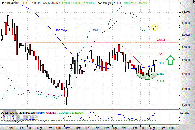195x130 pixels.
Task: Click the SSTOC label on right axis
Action: (185, 113)
